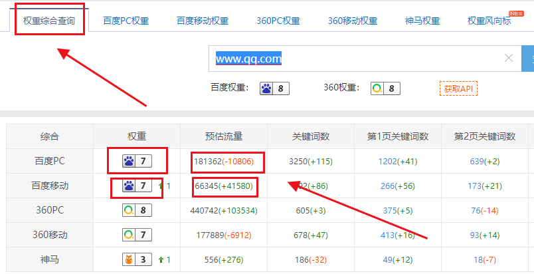Screen dimensions: 534x274
Task: Click 百度移动 estimated traffic 66345 value
Action: pyautogui.click(x=206, y=186)
